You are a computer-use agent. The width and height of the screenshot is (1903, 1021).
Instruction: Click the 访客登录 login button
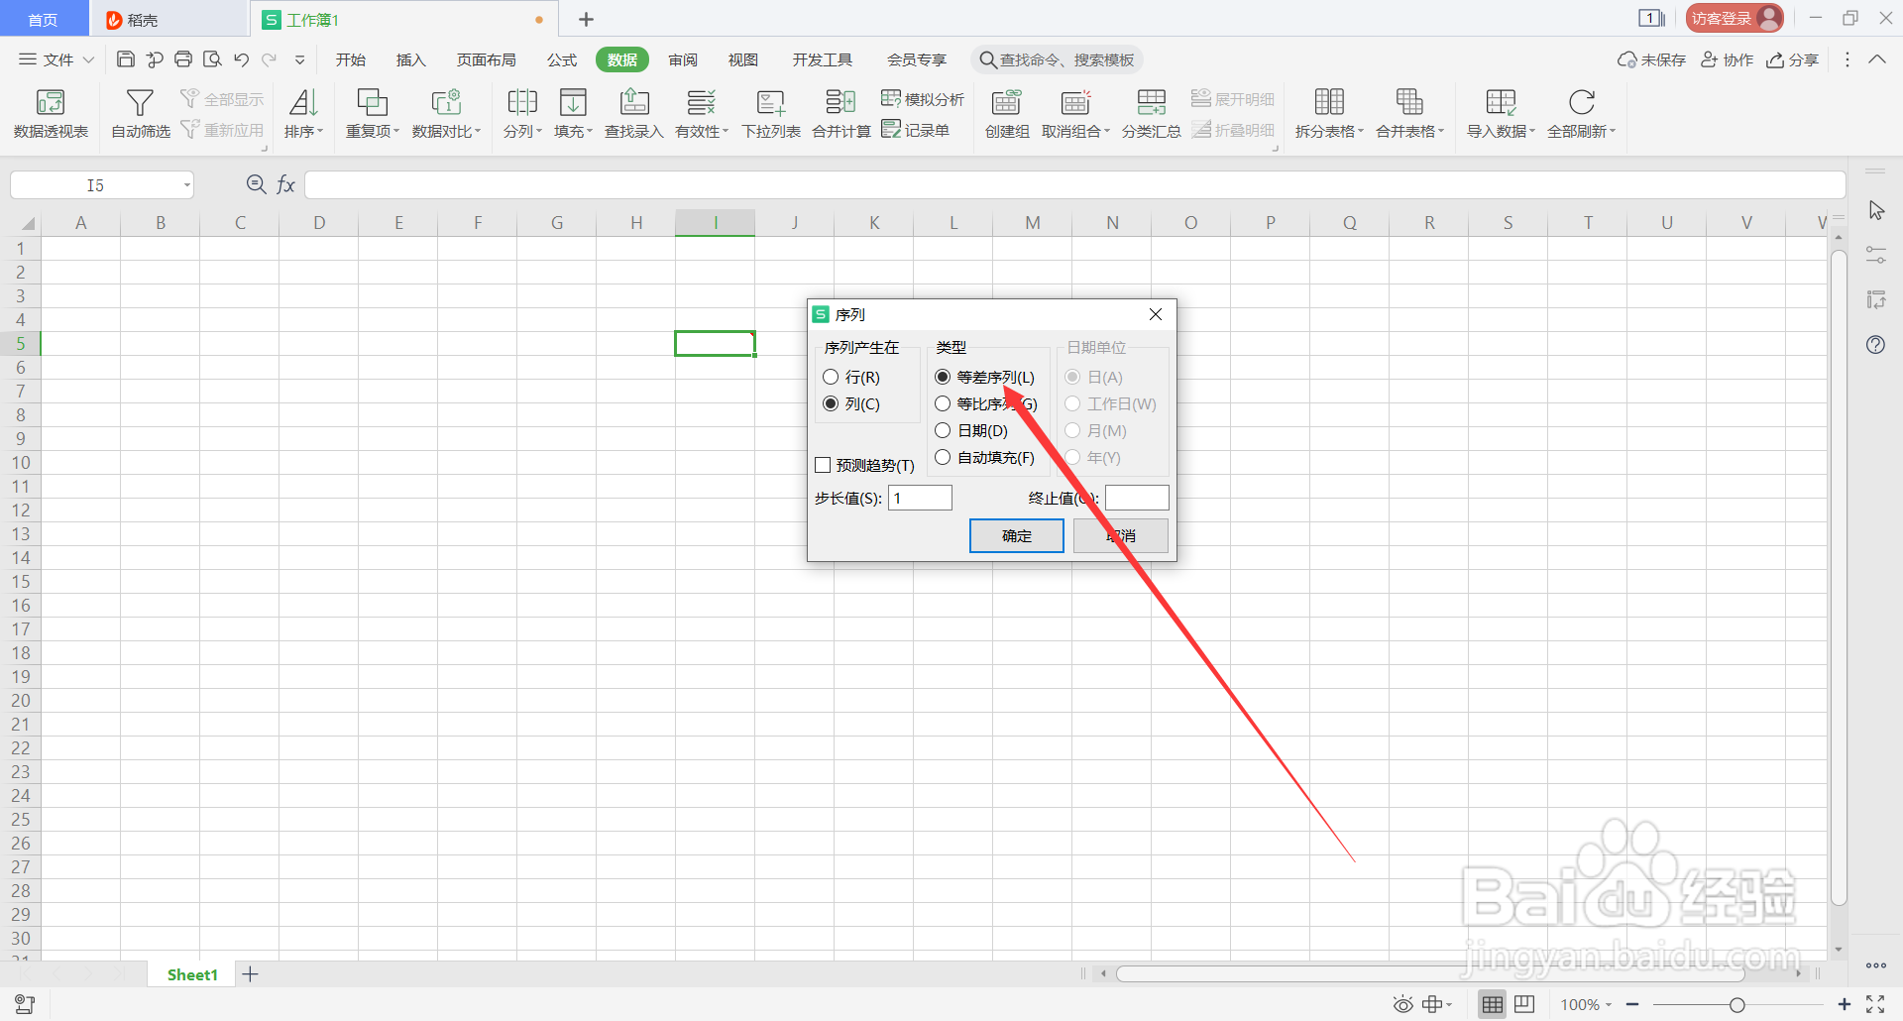click(1735, 19)
